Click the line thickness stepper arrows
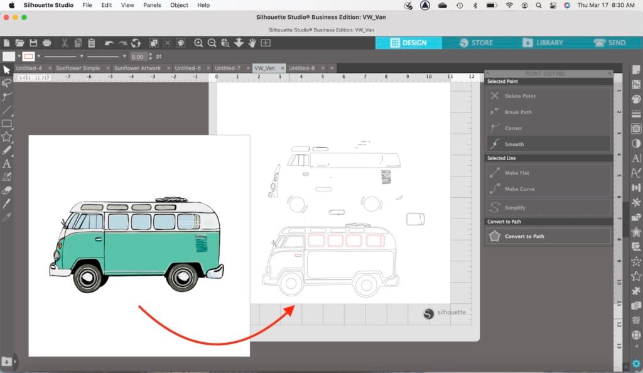 (x=151, y=56)
